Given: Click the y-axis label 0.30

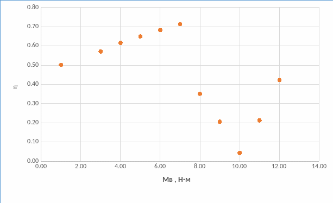Looking at the screenshot, I should click(33, 103).
